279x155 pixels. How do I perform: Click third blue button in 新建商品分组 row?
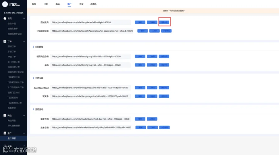pos(164,56)
